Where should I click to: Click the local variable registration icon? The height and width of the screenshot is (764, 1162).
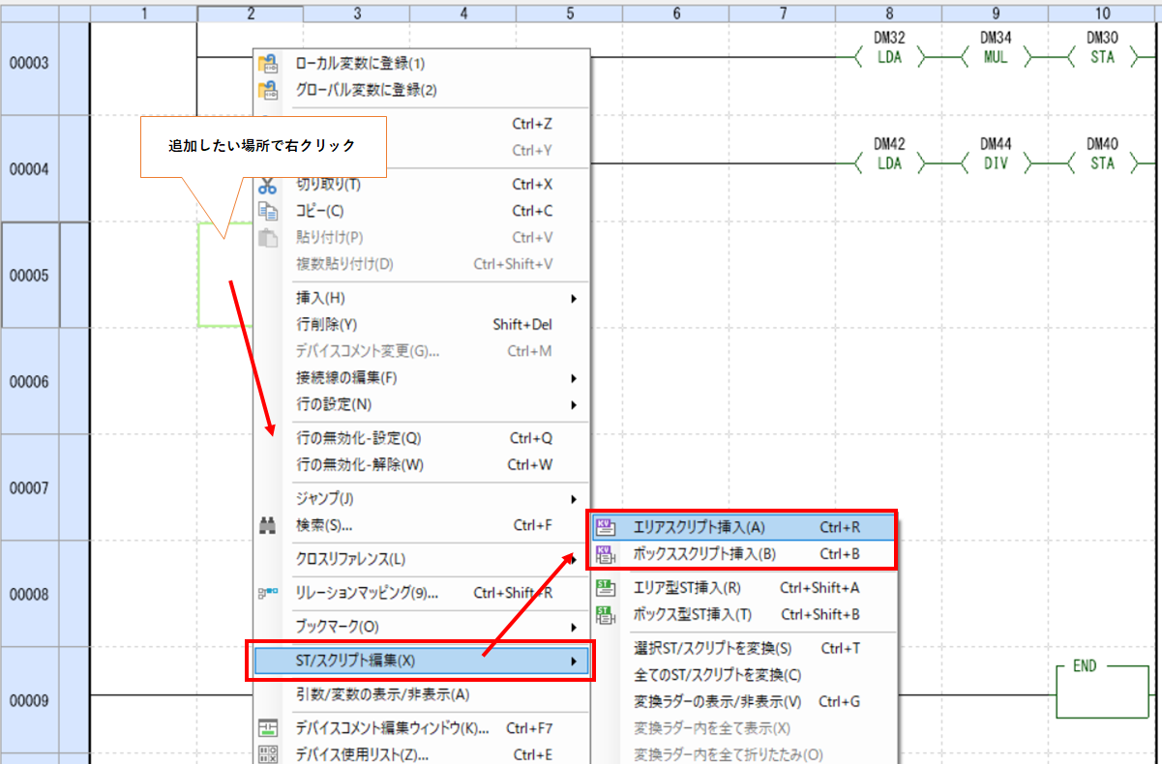point(268,64)
